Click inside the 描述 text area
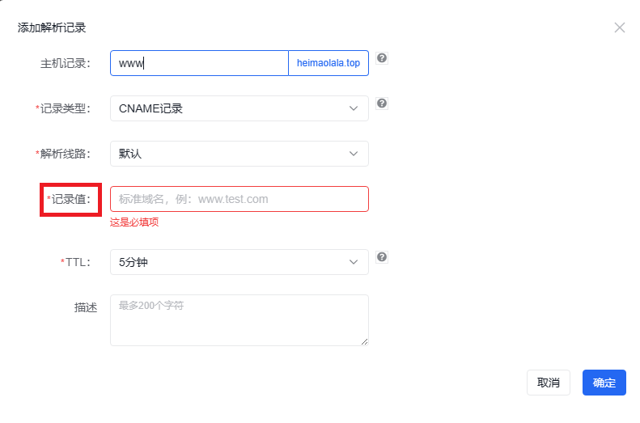The image size is (640, 423). pos(239,319)
